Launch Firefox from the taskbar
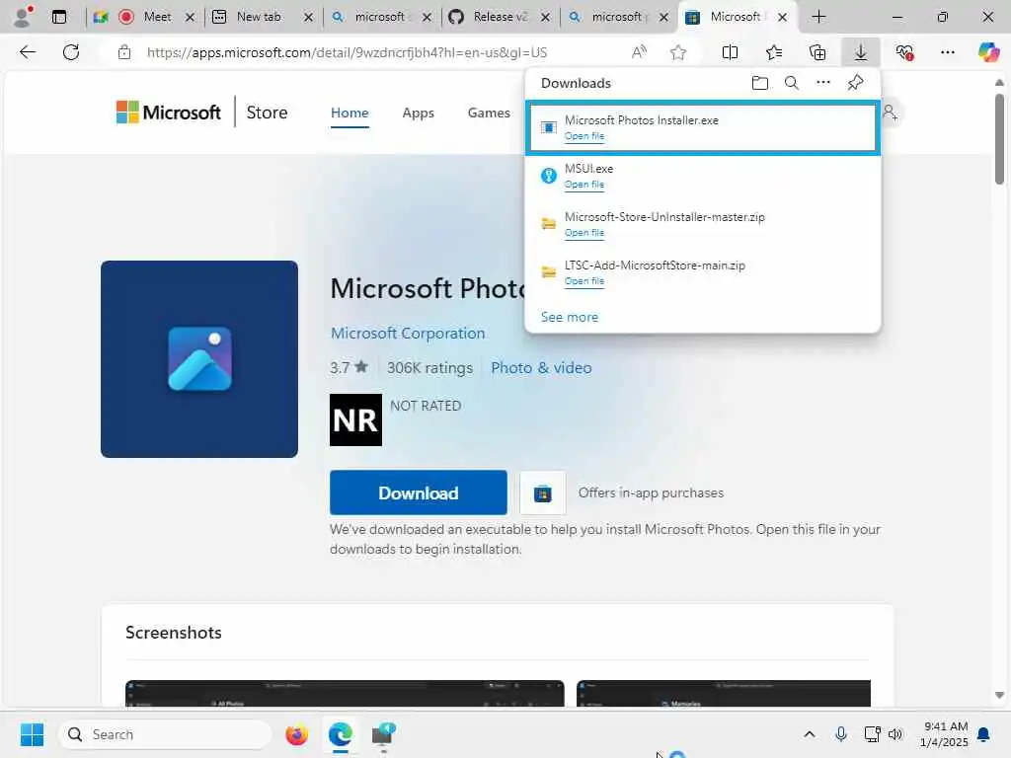 (296, 734)
